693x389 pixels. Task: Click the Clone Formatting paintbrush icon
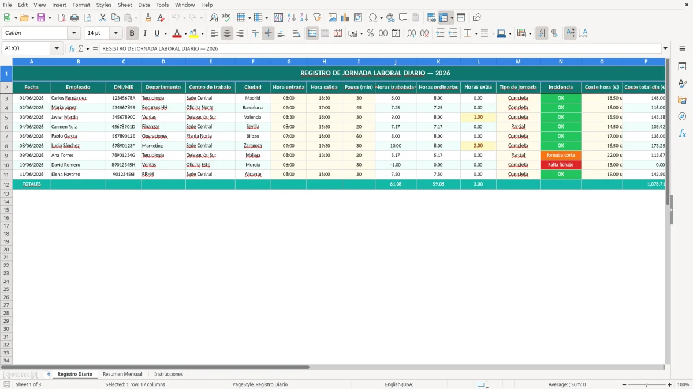pyautogui.click(x=148, y=18)
